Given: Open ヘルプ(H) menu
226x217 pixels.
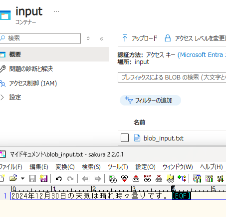Looking at the screenshot, I should [x=212, y=166].
